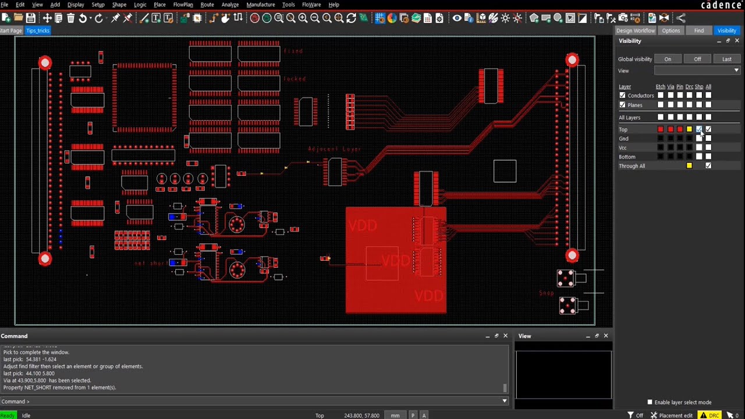The image size is (745, 419).
Task: Click the Share icon in toolbar
Action: [680, 18]
